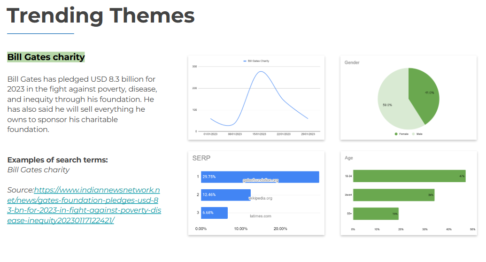486x262 pixels.
Task: Select the 6.68% latimes.com SERP bar
Action: [x=214, y=213]
